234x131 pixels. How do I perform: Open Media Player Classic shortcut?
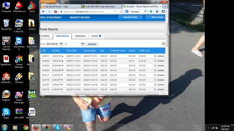[x=32, y=114]
